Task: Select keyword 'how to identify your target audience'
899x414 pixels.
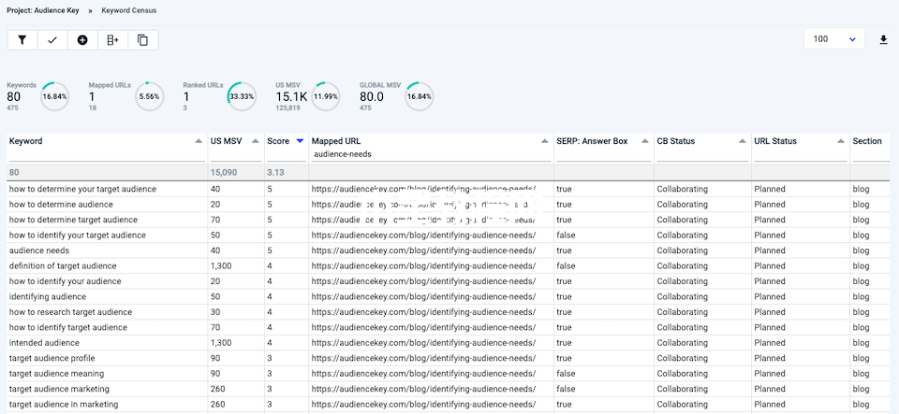Action: 78,235
